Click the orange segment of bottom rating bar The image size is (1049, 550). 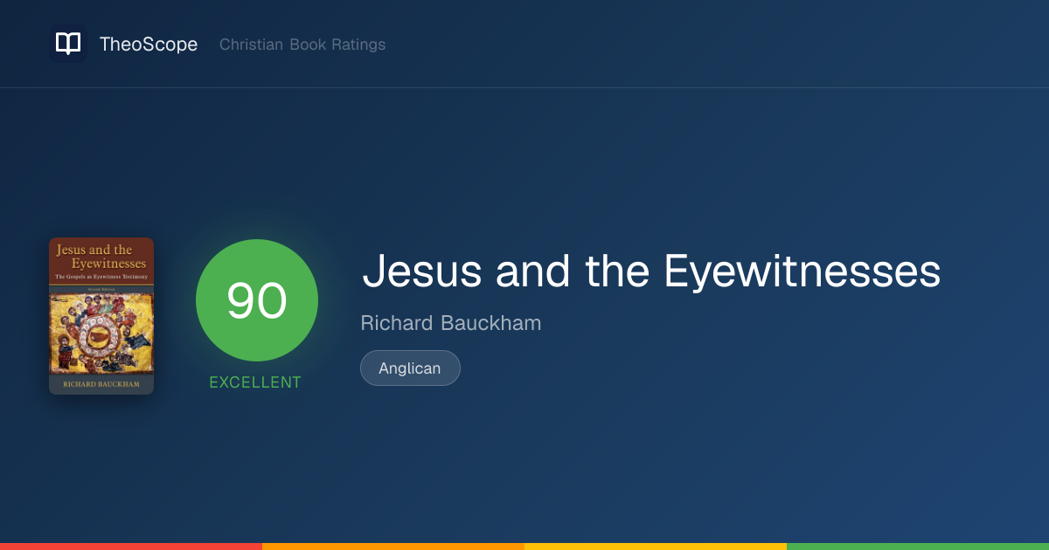pyautogui.click(x=393, y=547)
